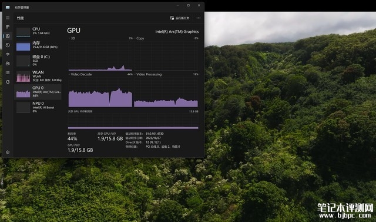Open the Users page icon
Viewport: 376px width, 222px height.
tap(8, 64)
